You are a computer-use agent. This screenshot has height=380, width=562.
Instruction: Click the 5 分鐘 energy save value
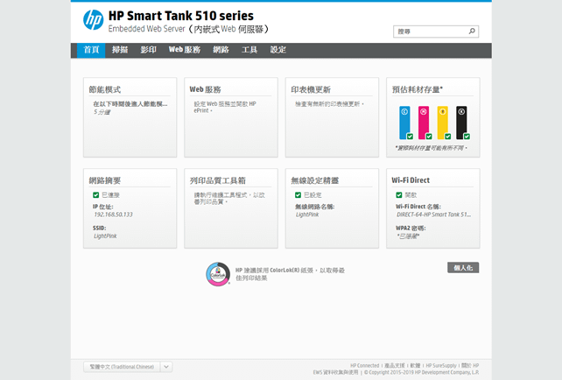click(102, 112)
